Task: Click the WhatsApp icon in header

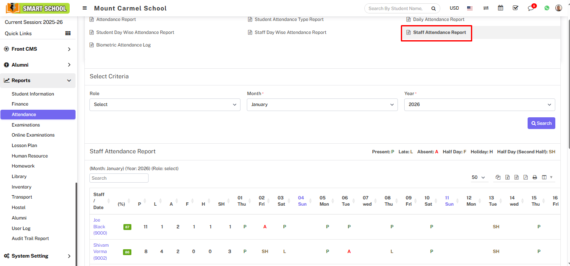Action: coord(546,8)
